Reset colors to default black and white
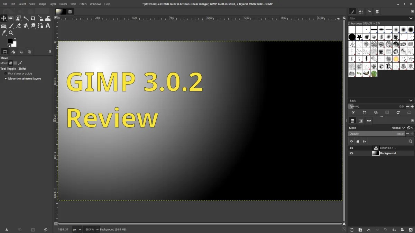This screenshot has height=233, width=415. coord(9,46)
